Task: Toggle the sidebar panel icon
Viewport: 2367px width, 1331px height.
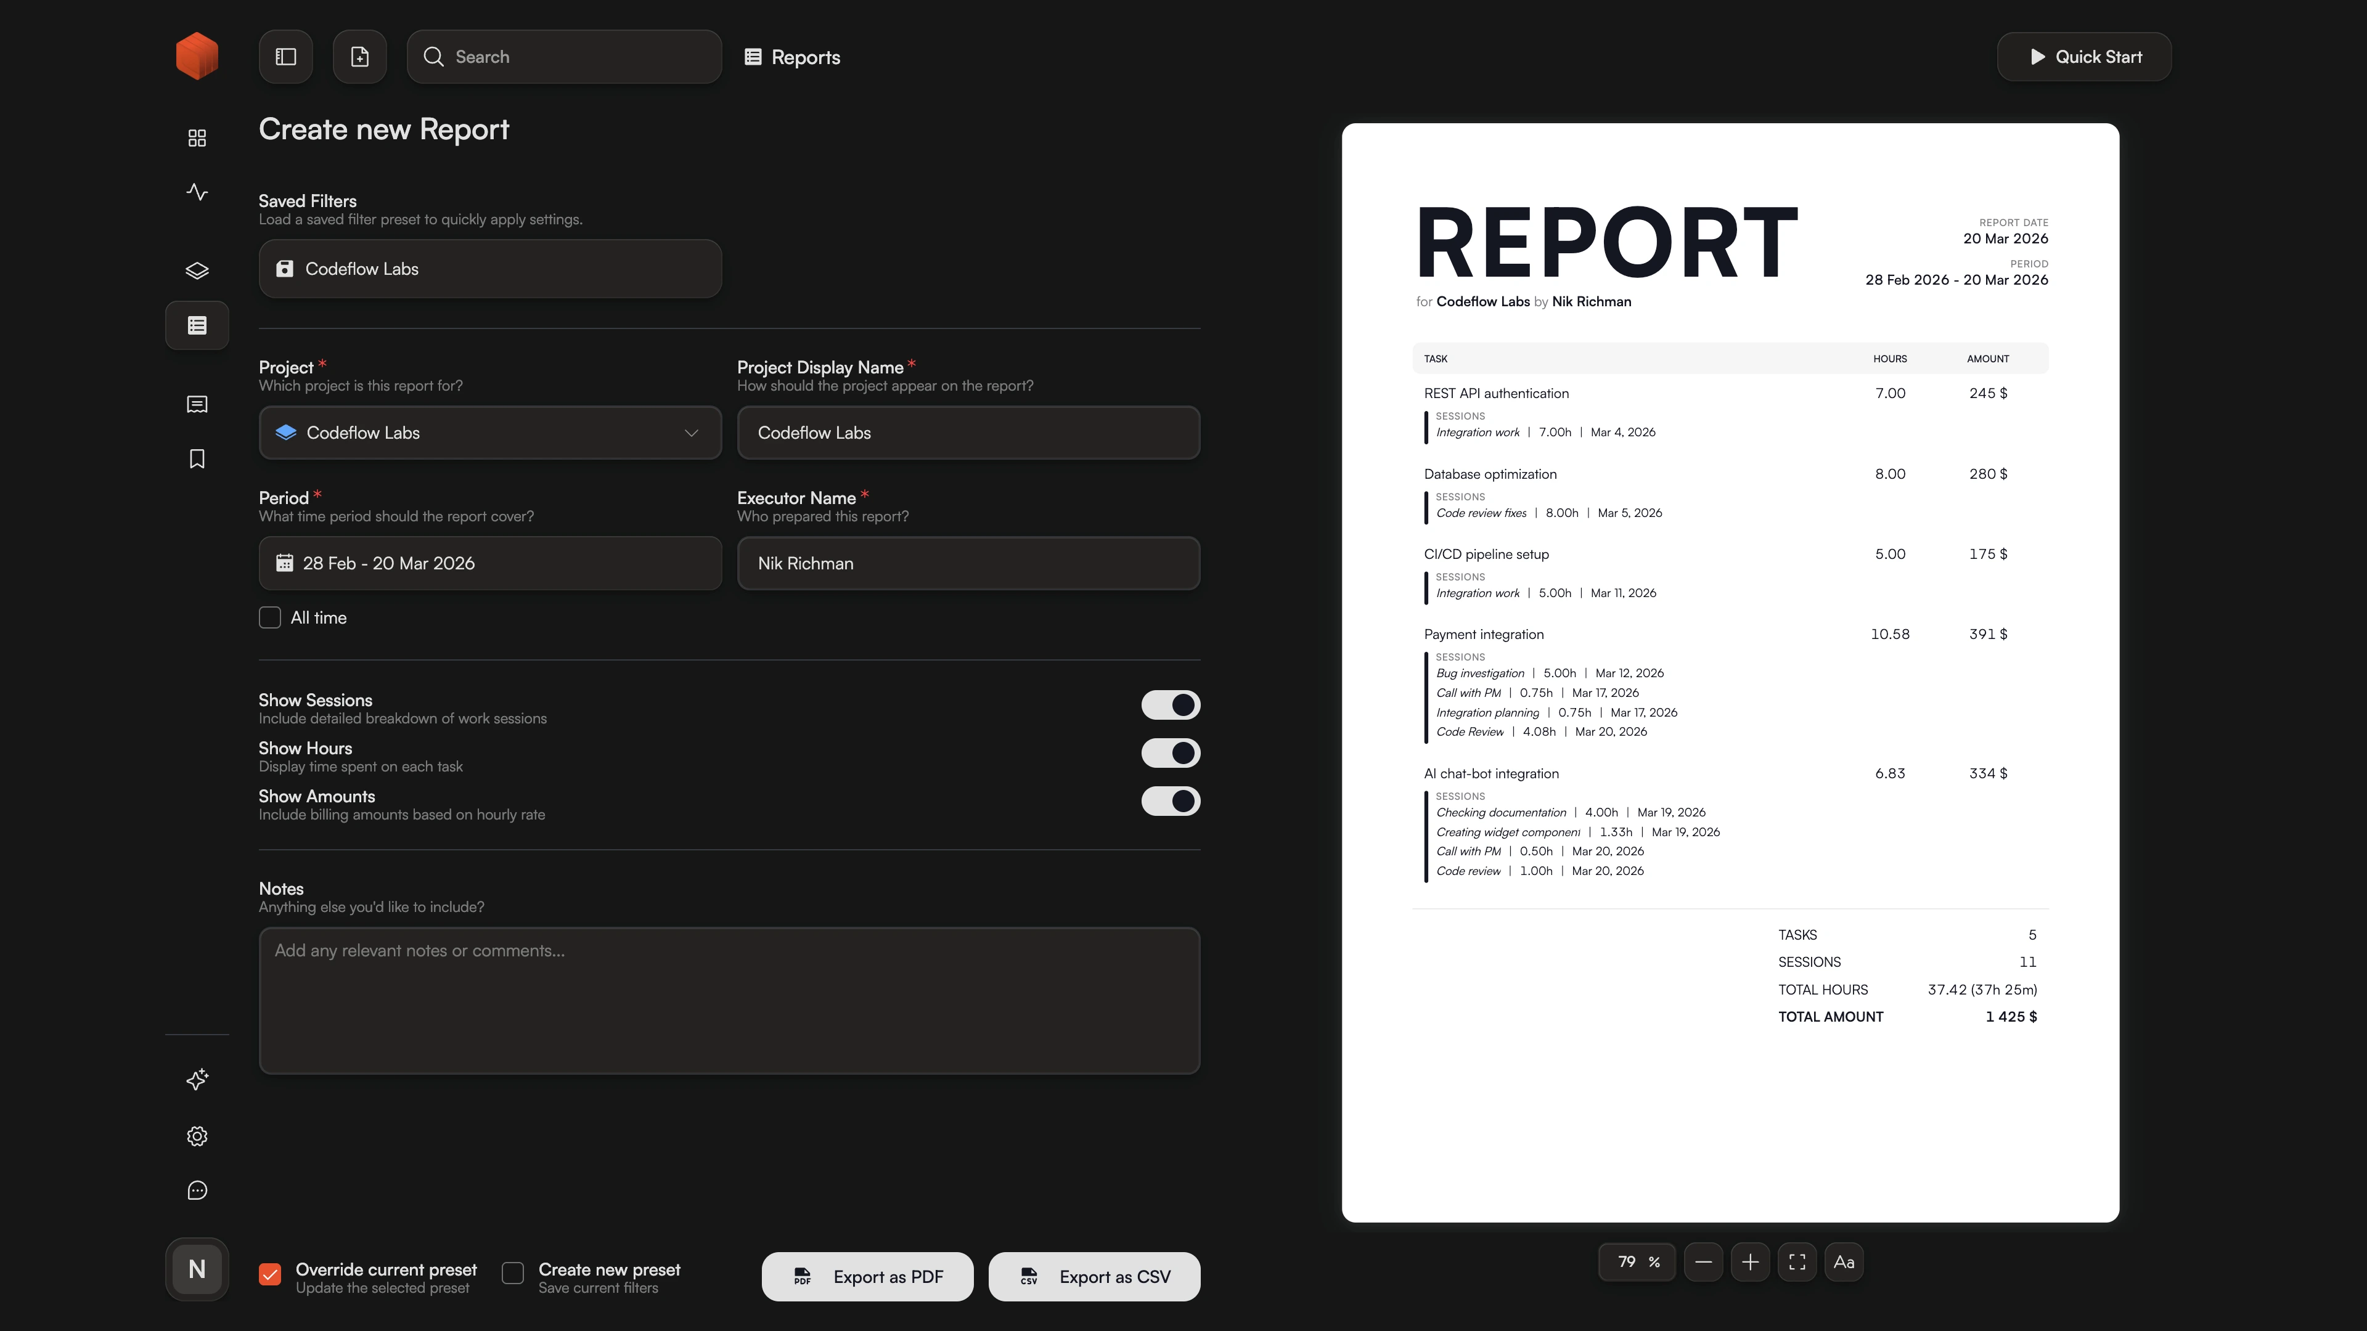Action: (285, 56)
